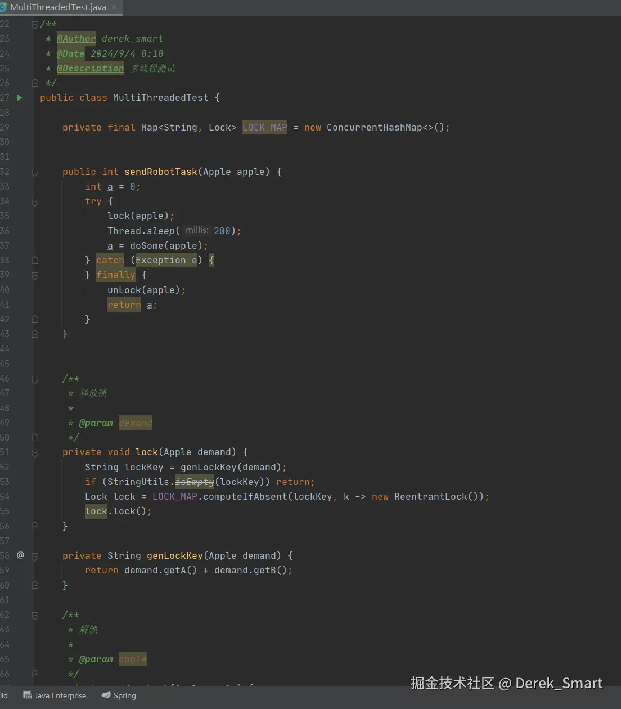Click the unLock(apple) call on line 40
This screenshot has height=709, width=621.
click(143, 290)
